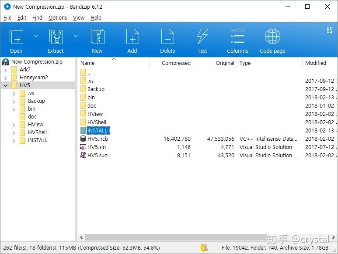Viewport: 338px width, 254px height.
Task: Open the Code page globe icon
Action: (272, 36)
